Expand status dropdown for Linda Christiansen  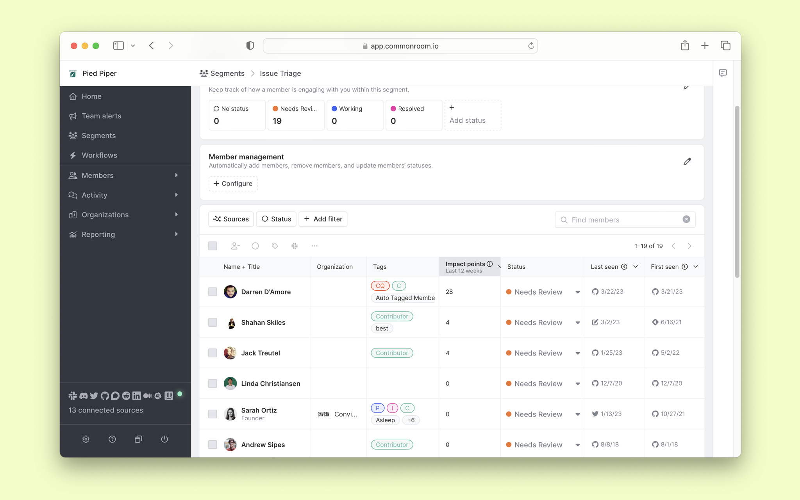(578, 383)
